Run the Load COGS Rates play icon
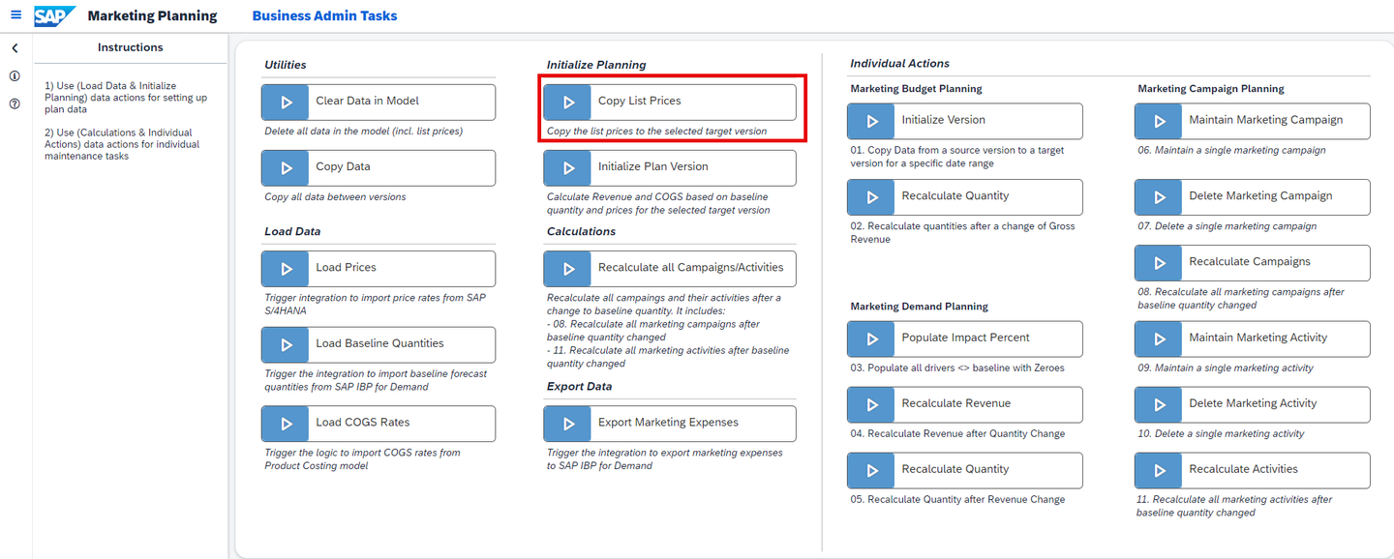Image resolution: width=1394 pixels, height=559 pixels. 286,423
